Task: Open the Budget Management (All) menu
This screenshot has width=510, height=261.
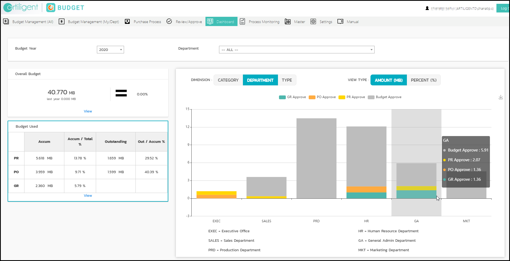Action: [x=33, y=22]
